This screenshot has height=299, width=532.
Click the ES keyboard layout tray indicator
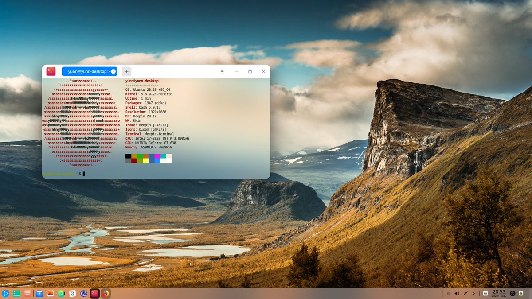449,293
